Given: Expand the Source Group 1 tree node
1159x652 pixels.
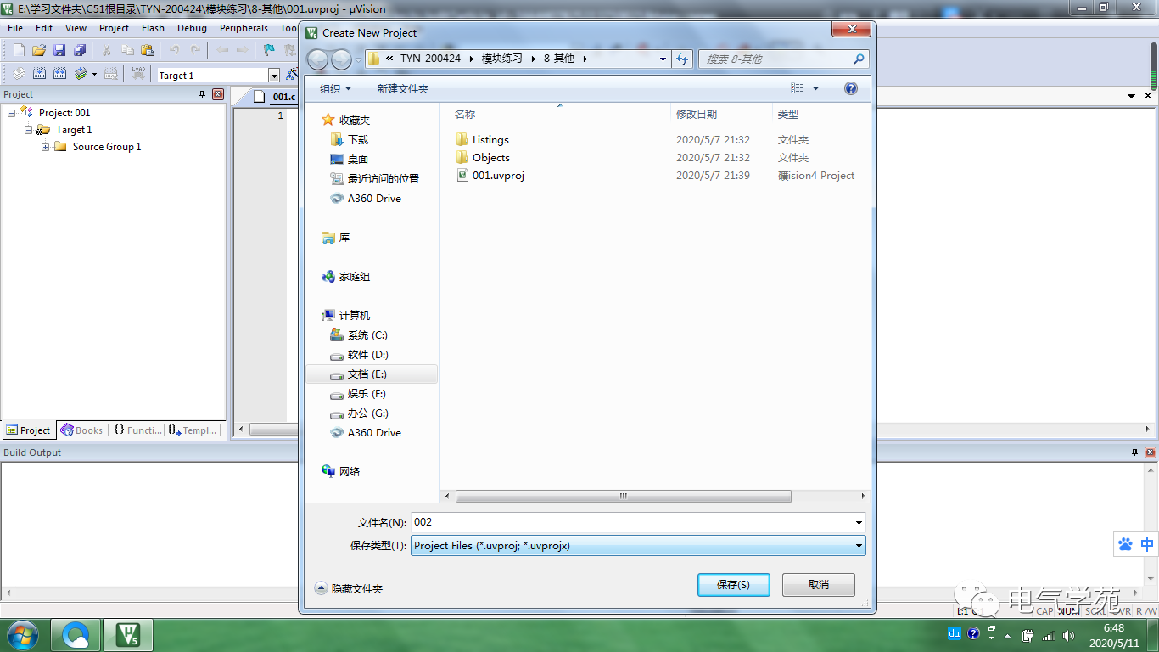Looking at the screenshot, I should click(x=46, y=147).
